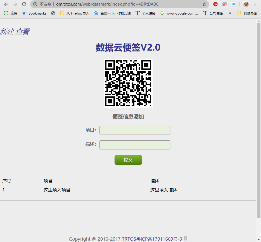The width and height of the screenshot is (261, 242).
Task: Click the browser forward arrow
Action: tap(15, 4)
